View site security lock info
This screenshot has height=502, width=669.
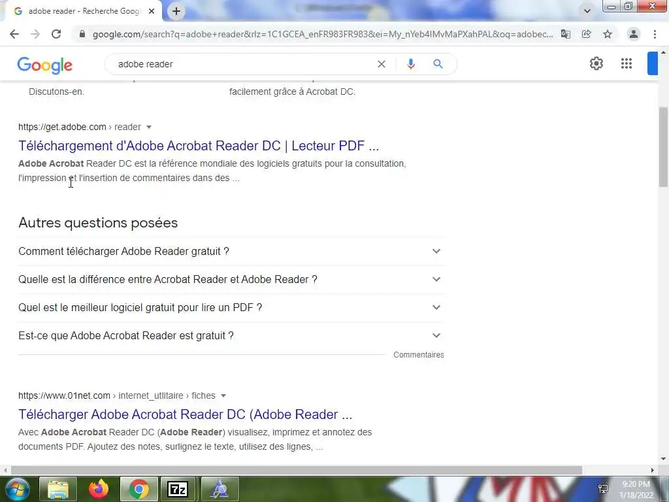[82, 34]
